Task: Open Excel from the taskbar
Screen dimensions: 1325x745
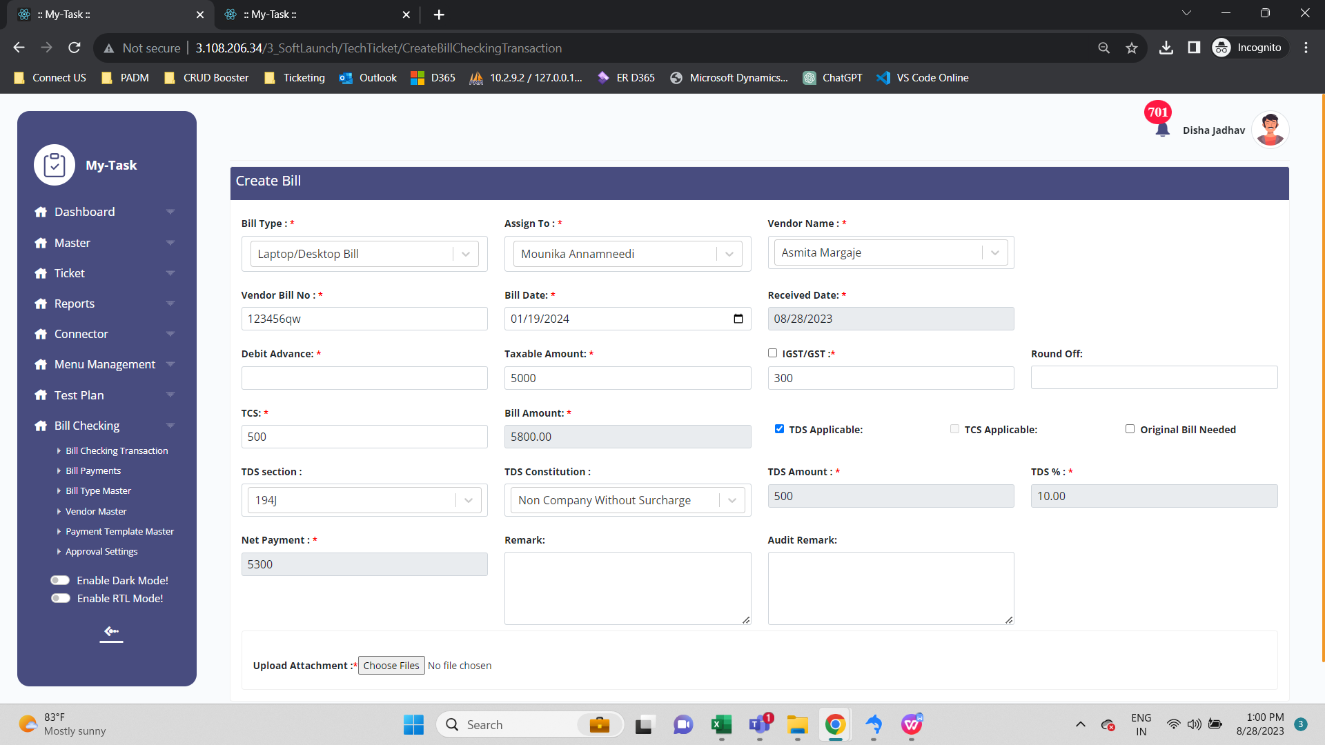Action: [721, 724]
